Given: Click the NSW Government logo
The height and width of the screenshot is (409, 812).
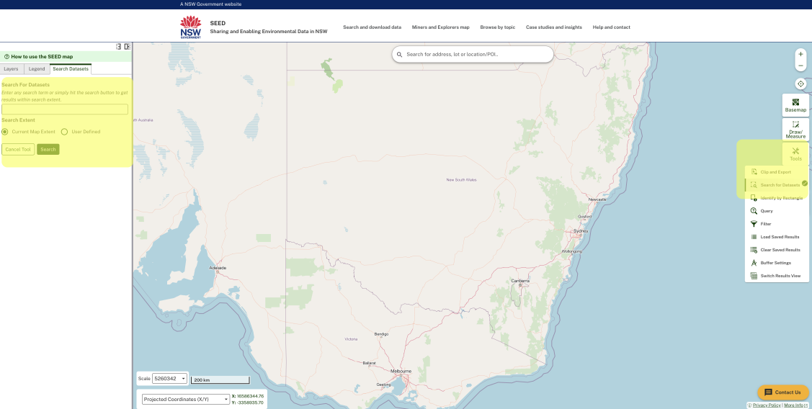Looking at the screenshot, I should click(190, 27).
